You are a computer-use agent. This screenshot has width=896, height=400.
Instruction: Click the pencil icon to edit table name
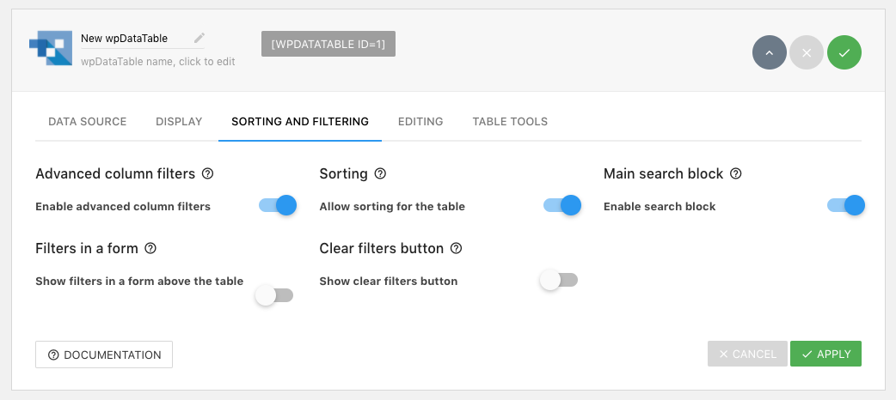pos(199,38)
